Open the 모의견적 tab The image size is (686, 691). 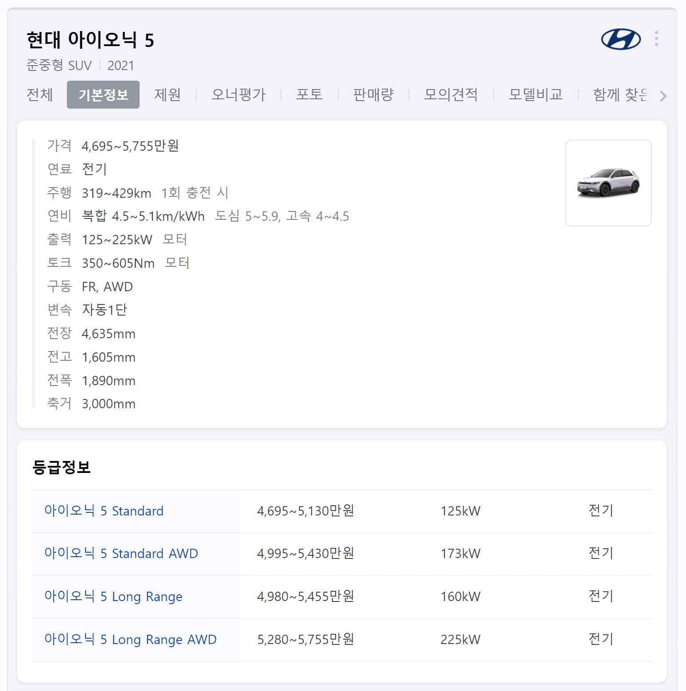451,94
